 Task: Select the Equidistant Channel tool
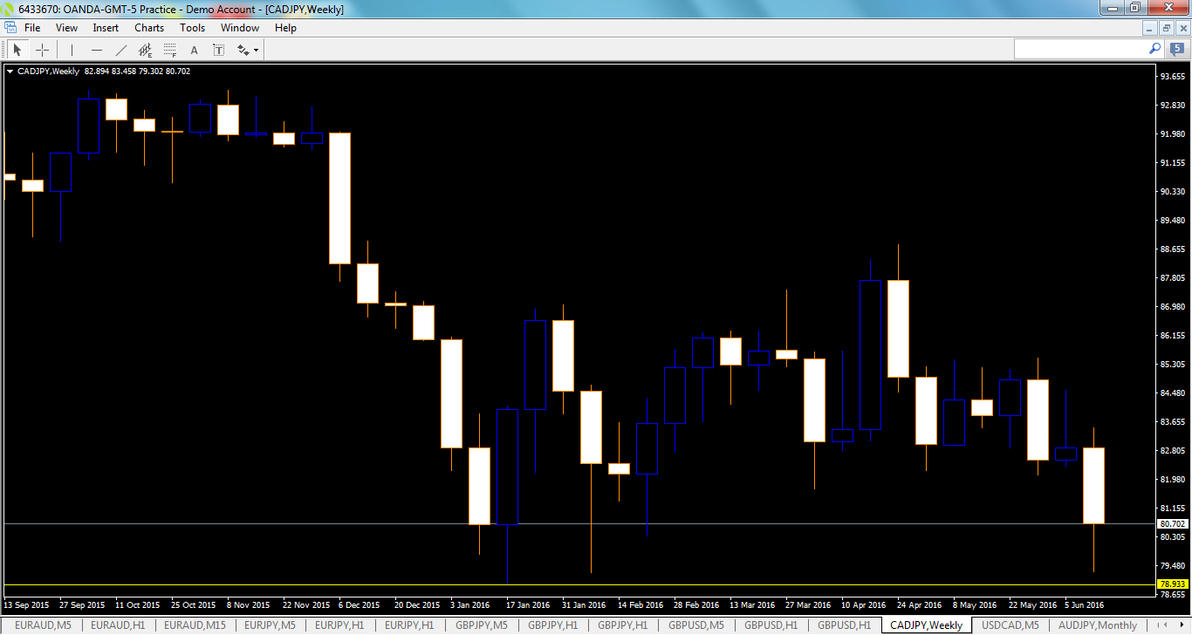(x=145, y=50)
